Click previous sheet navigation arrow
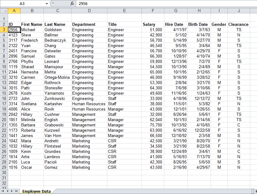 [7, 191]
